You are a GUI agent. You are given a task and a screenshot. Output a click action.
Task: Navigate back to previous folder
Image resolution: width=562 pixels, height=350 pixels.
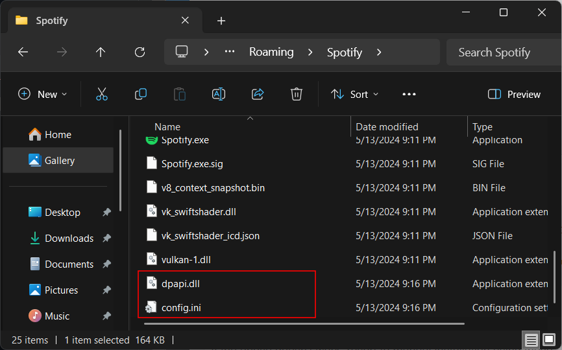(x=23, y=52)
